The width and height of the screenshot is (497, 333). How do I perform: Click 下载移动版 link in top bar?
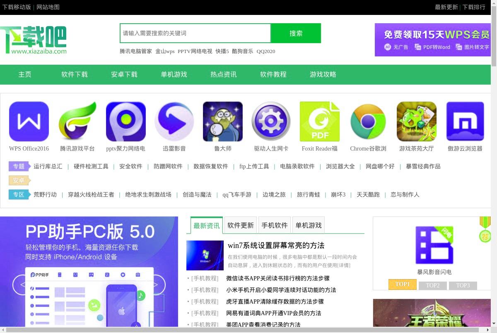(17, 7)
